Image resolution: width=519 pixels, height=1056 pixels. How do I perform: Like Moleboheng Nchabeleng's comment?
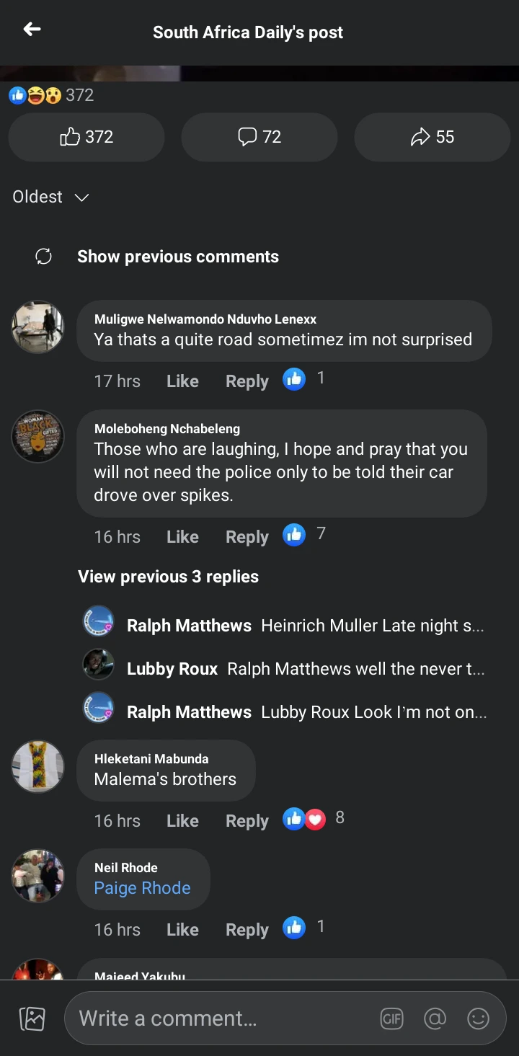[182, 537]
